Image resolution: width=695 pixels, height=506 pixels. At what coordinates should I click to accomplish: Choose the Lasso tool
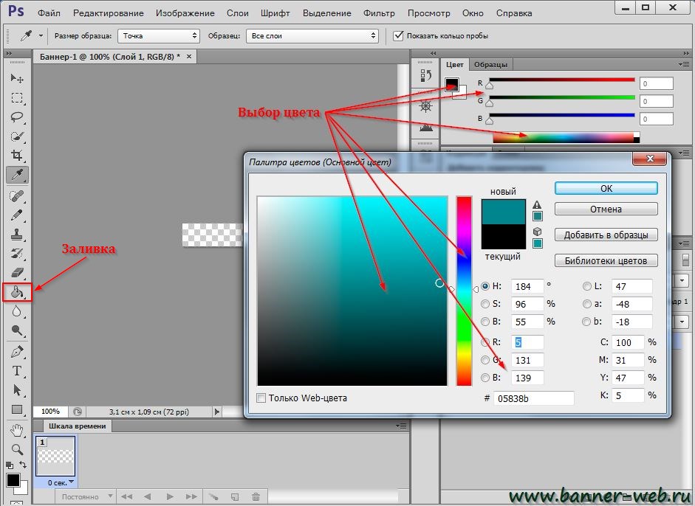(17, 117)
